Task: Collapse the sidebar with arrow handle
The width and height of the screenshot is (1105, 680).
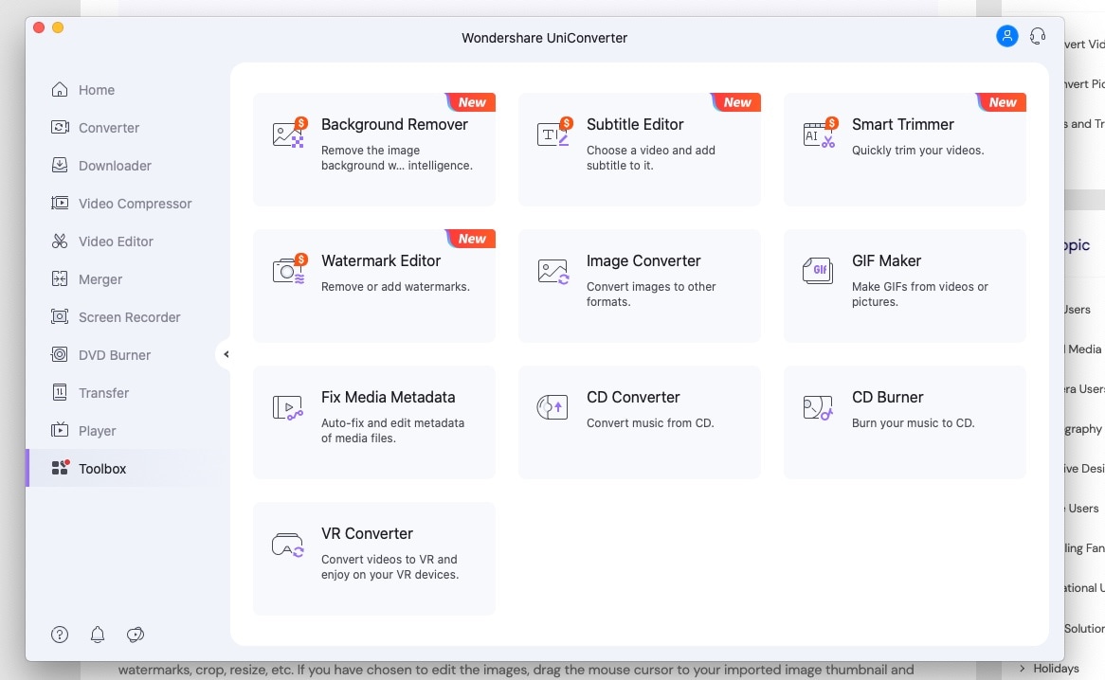Action: (x=226, y=354)
